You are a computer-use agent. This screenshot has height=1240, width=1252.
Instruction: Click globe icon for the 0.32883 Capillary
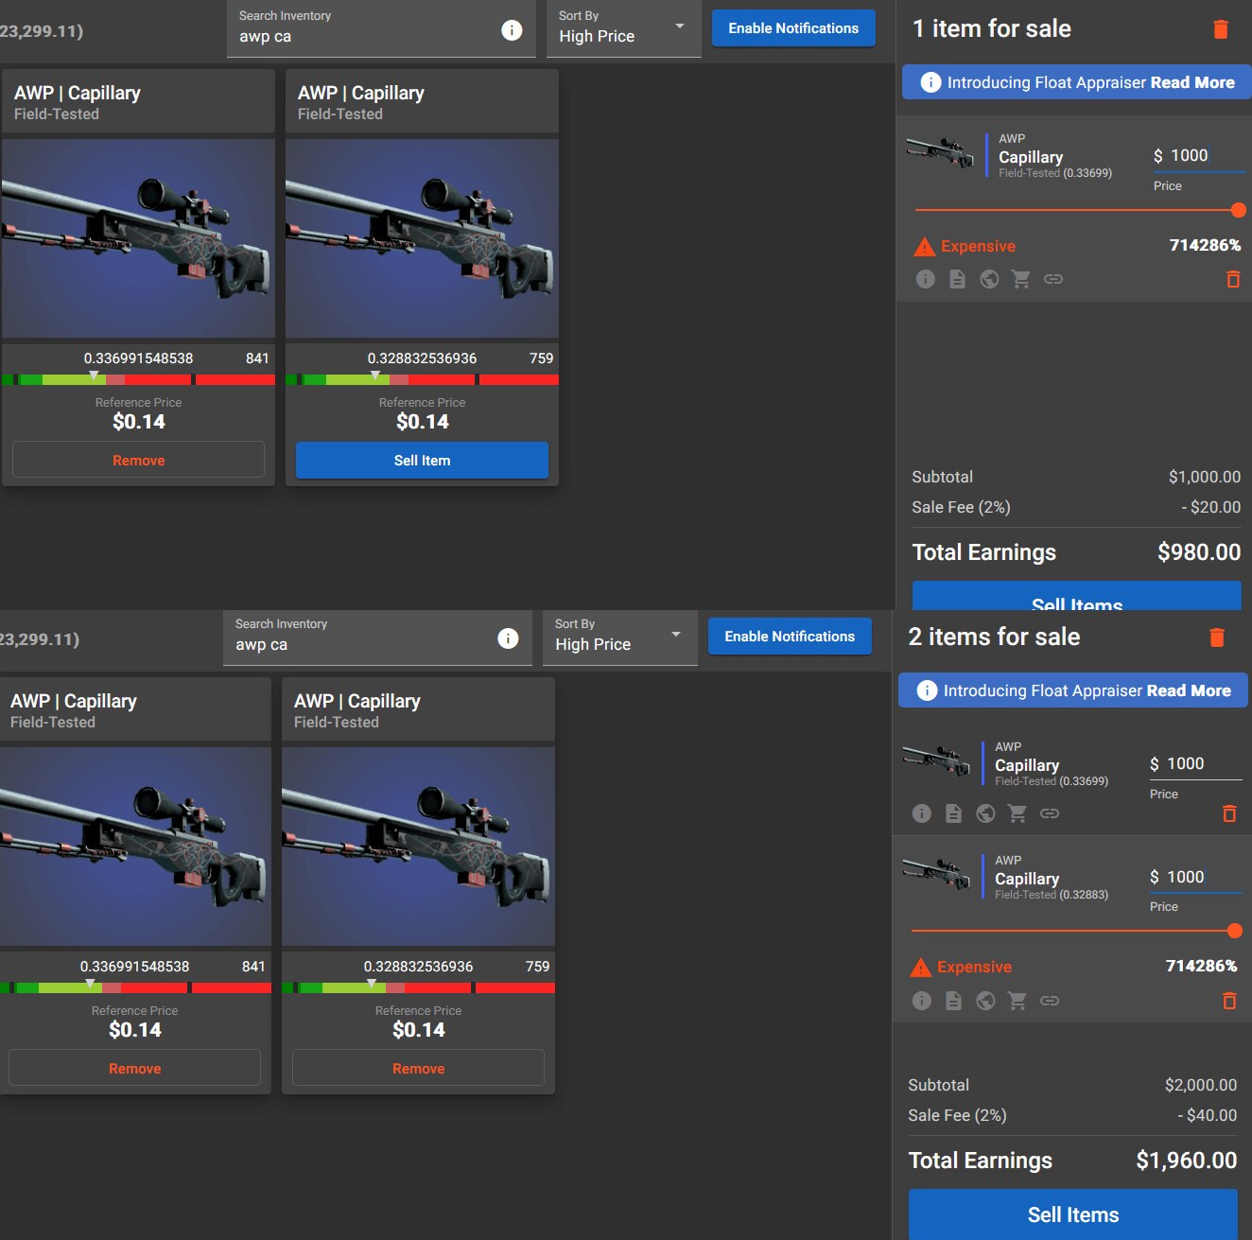click(985, 1001)
